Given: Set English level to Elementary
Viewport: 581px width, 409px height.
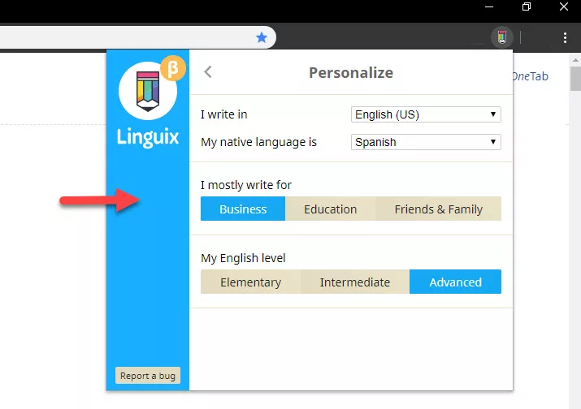Looking at the screenshot, I should coord(250,282).
